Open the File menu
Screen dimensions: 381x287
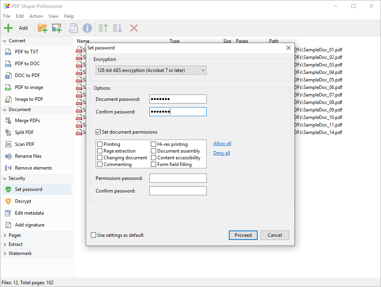[7, 16]
